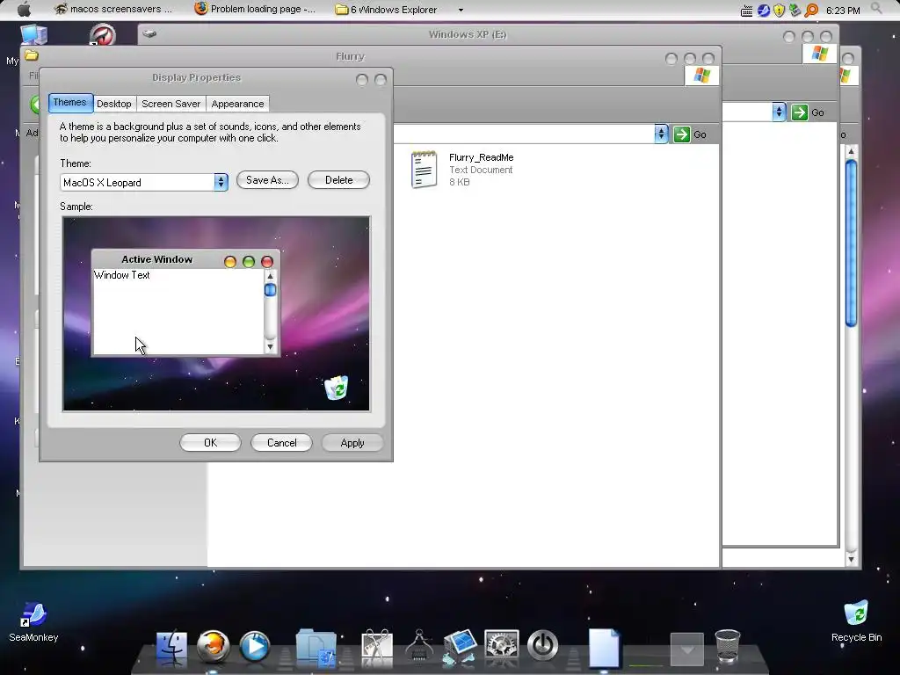Viewport: 900px width, 675px height.
Task: Click the Apply button
Action: 352,443
